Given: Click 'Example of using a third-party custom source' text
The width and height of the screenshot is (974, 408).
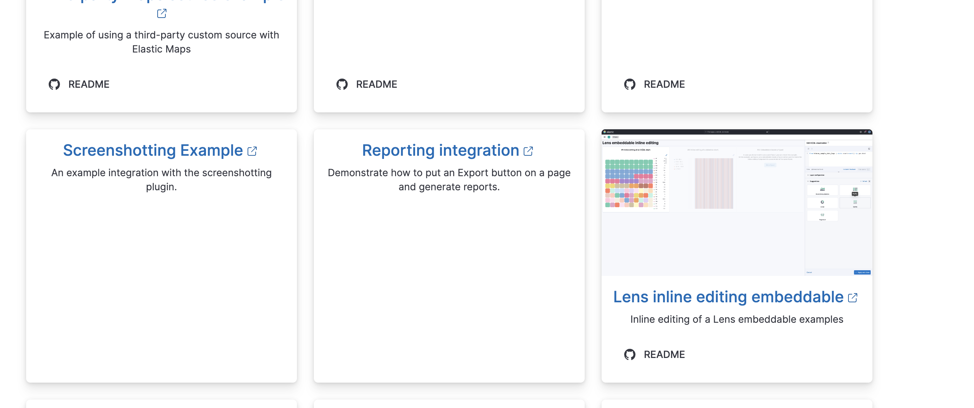Looking at the screenshot, I should [x=162, y=42].
